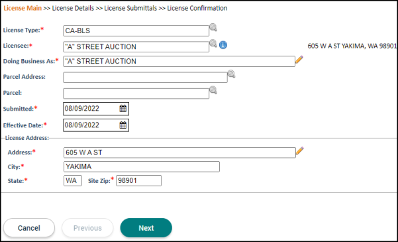
Task: Click the 'Site Zip:' label
Action: (99, 181)
